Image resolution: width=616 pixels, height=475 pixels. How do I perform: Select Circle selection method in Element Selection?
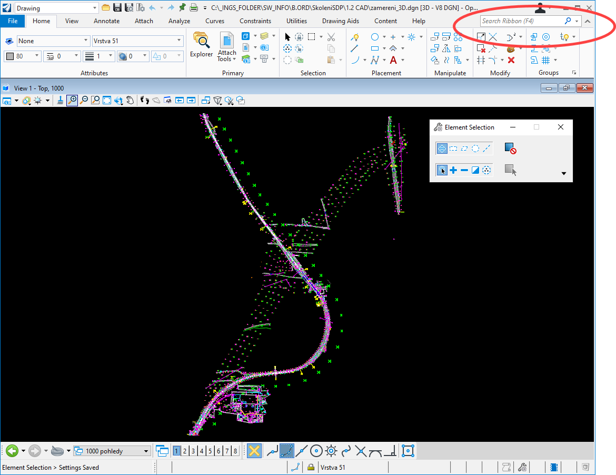[475, 149]
